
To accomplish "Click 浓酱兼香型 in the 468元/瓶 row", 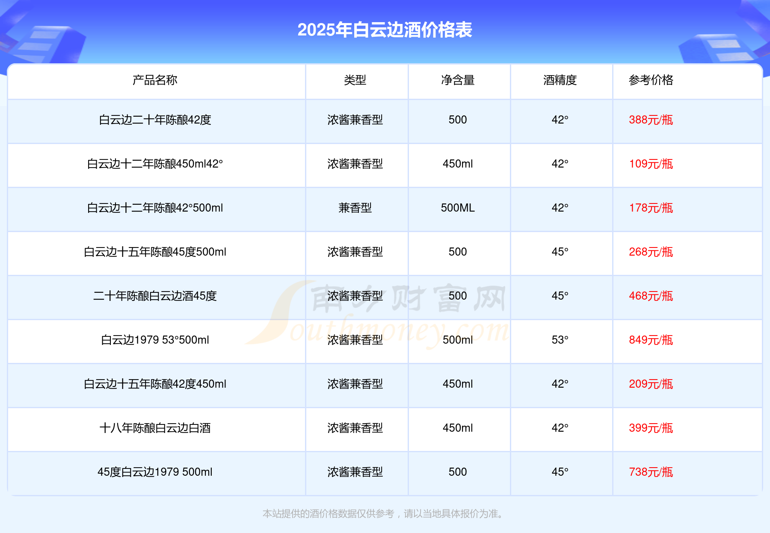I will (355, 296).
